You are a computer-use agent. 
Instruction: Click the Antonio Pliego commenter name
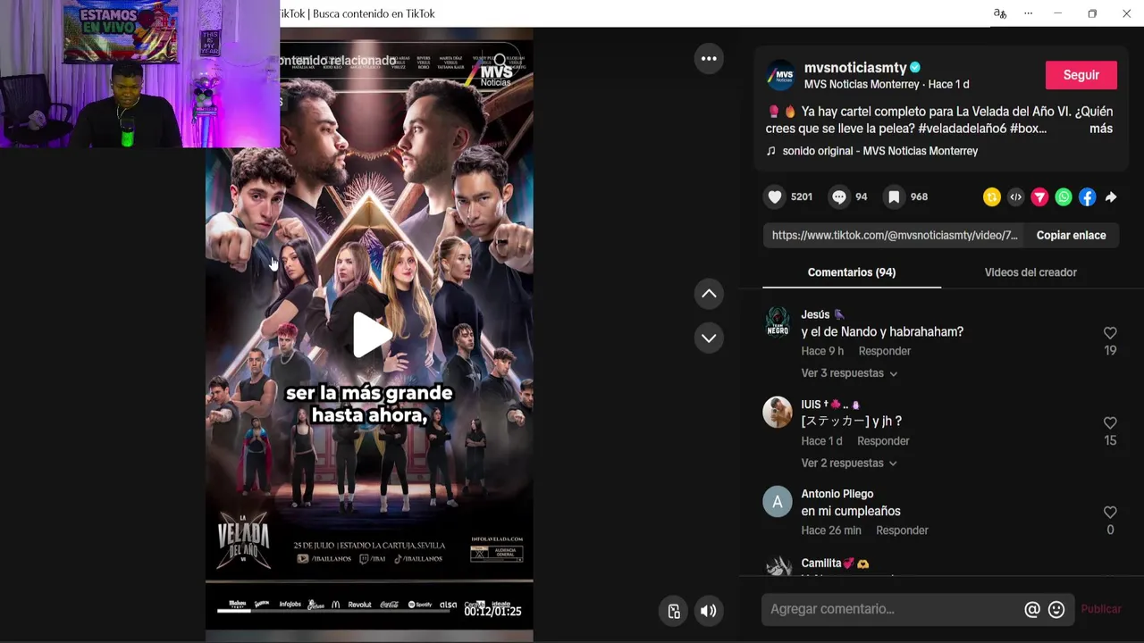[837, 494]
